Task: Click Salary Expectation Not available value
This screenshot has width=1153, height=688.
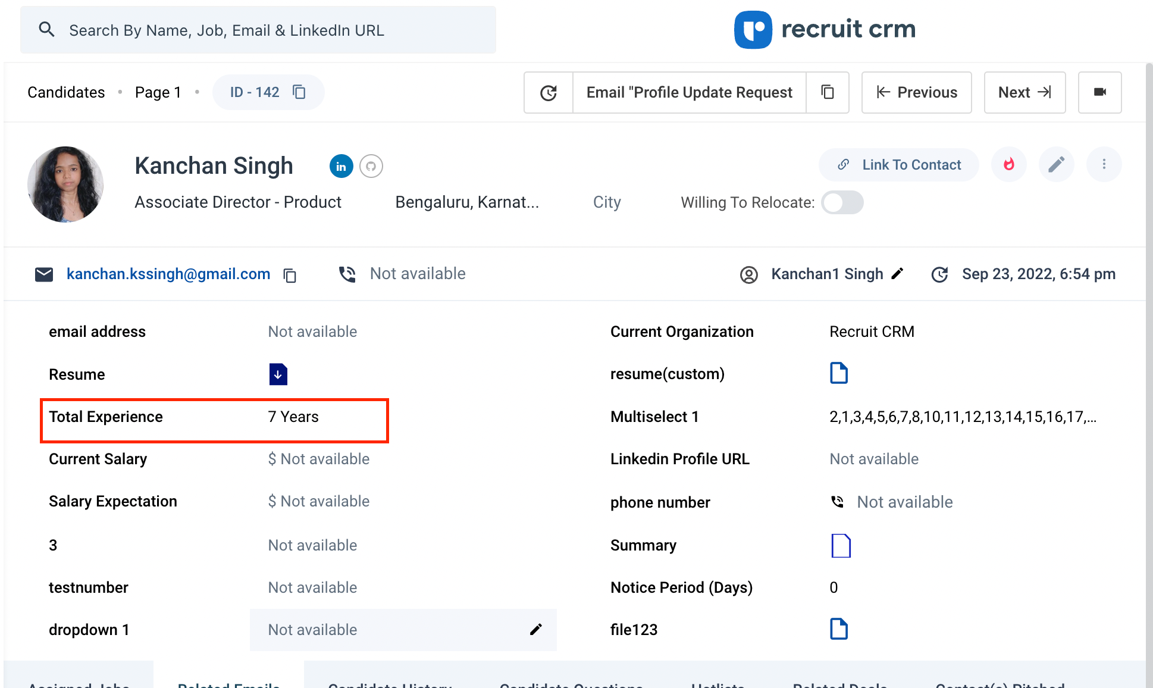Action: coord(318,501)
